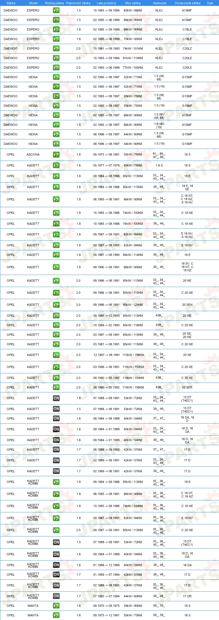Select the 1.6 S body cell
This screenshot has width=219, height=620.
[x=159, y=165]
